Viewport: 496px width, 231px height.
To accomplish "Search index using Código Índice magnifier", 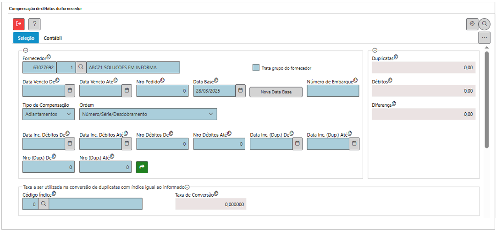I will tap(44, 204).
